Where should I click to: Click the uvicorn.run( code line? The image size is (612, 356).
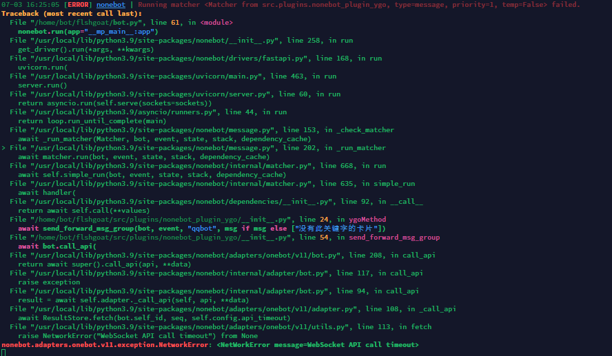pyautogui.click(x=43, y=67)
